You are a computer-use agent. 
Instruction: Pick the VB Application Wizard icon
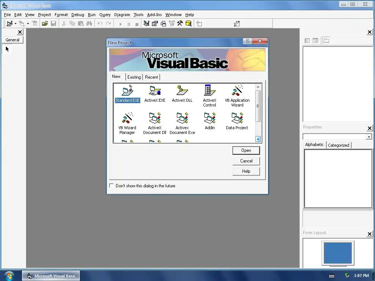(x=237, y=96)
